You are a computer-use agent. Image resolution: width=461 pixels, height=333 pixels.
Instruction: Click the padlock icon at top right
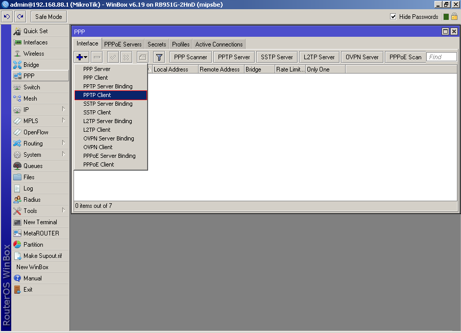click(x=454, y=17)
